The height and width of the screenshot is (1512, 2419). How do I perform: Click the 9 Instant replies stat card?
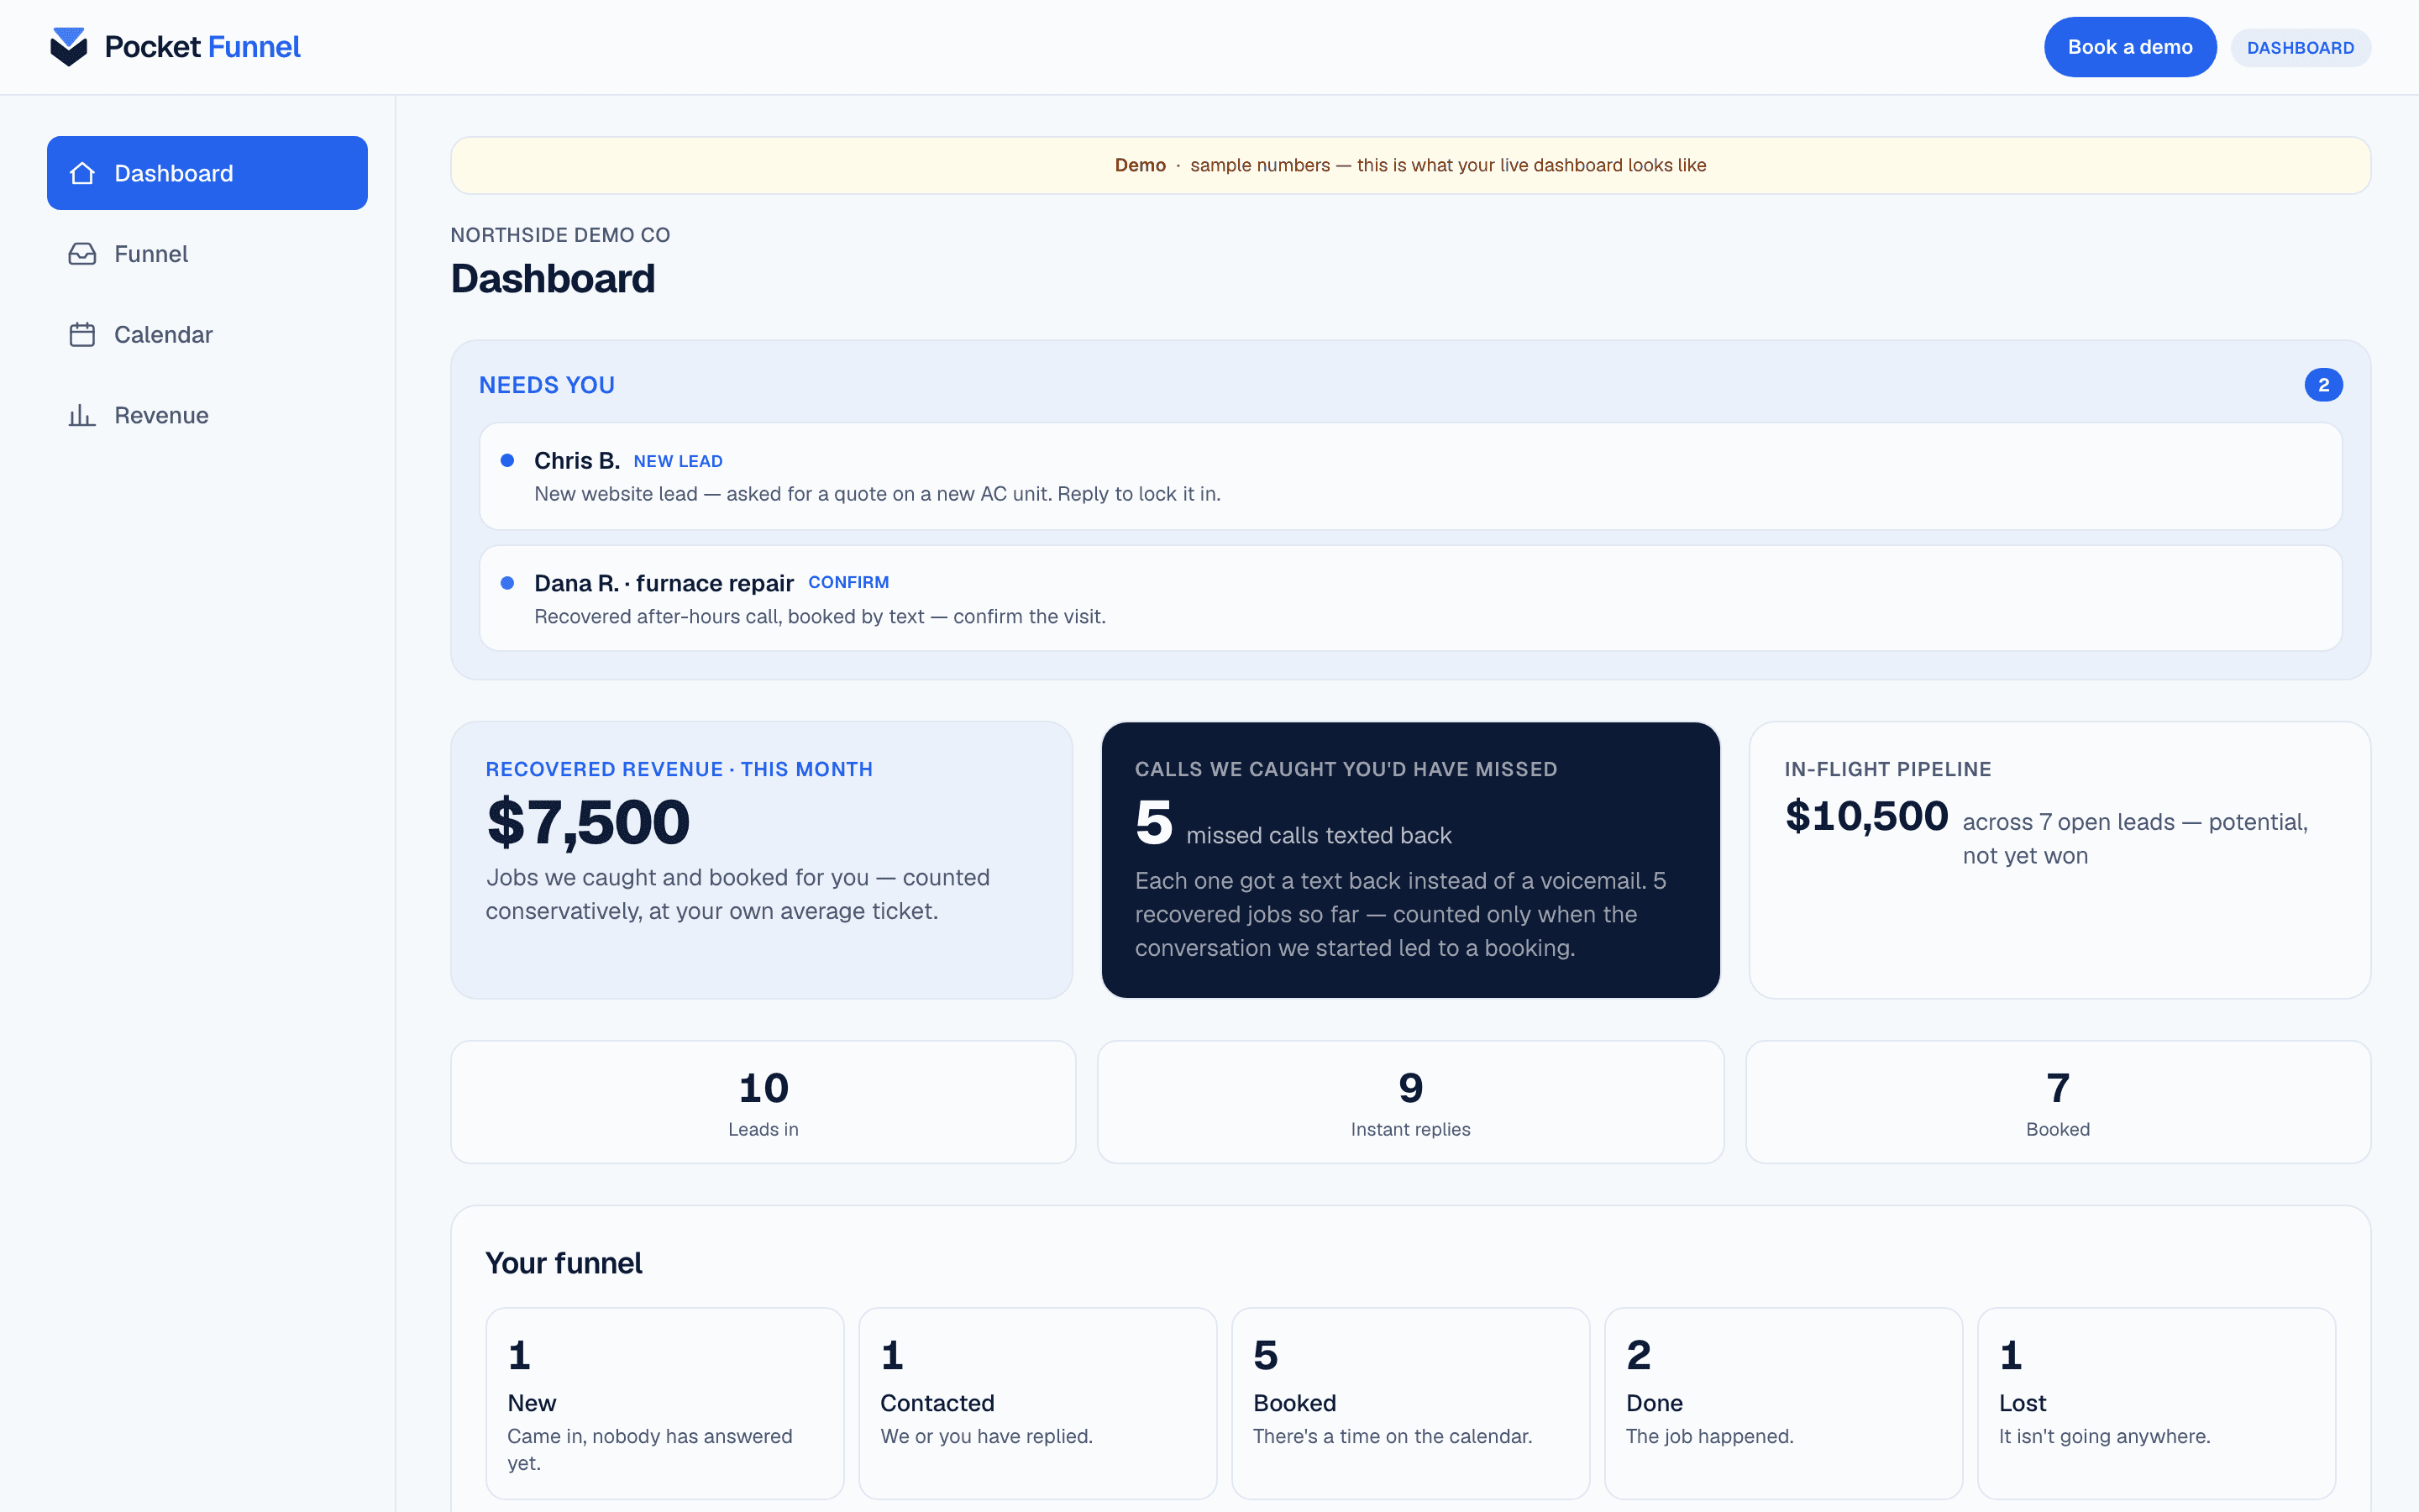(x=1410, y=1102)
